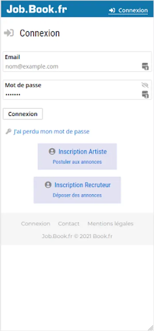Open J'ai perdu mon mot de passe
This screenshot has height=331, width=154.
[x=52, y=132]
